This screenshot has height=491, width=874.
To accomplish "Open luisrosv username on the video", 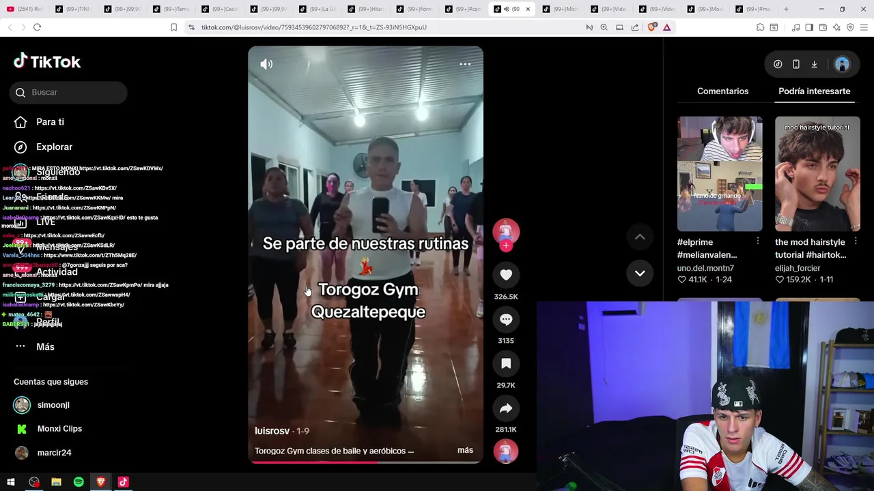I will pyautogui.click(x=272, y=431).
